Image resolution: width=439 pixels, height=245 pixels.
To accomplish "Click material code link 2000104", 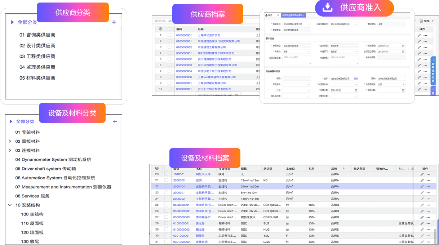I will (179, 187).
